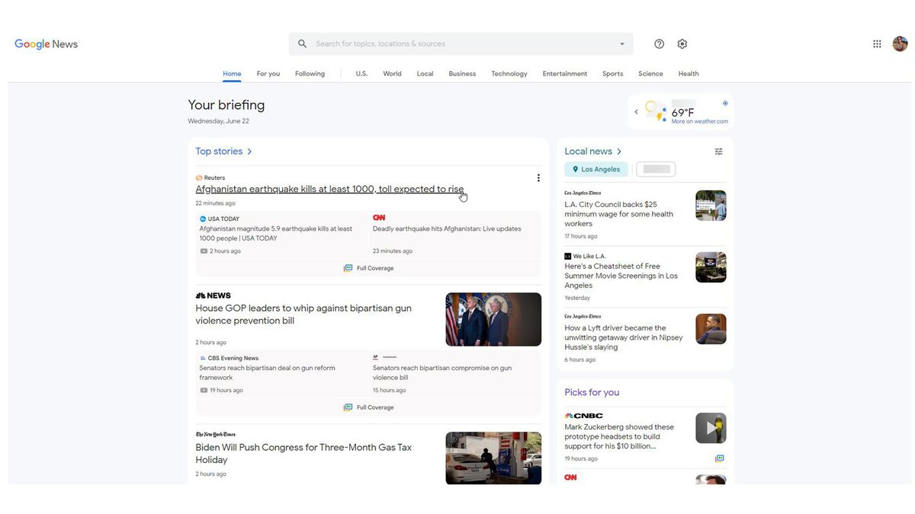Open Full Coverage of the Afghanistan earthquake story

tap(369, 267)
